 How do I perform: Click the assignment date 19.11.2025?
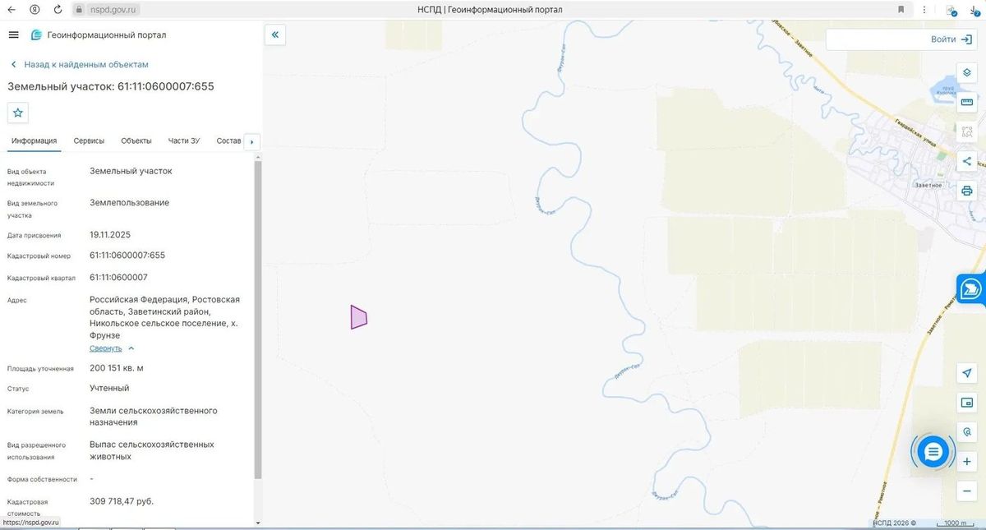(110, 234)
